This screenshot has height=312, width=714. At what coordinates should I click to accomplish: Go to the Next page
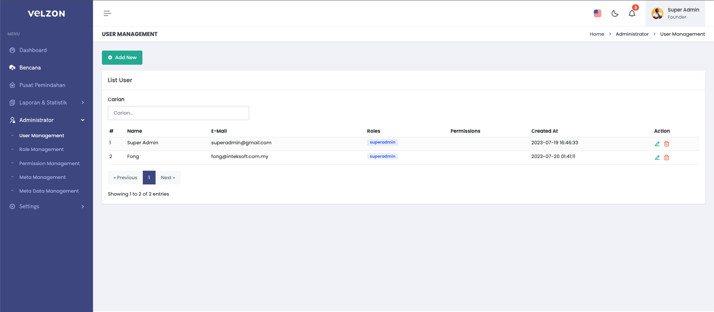point(168,178)
